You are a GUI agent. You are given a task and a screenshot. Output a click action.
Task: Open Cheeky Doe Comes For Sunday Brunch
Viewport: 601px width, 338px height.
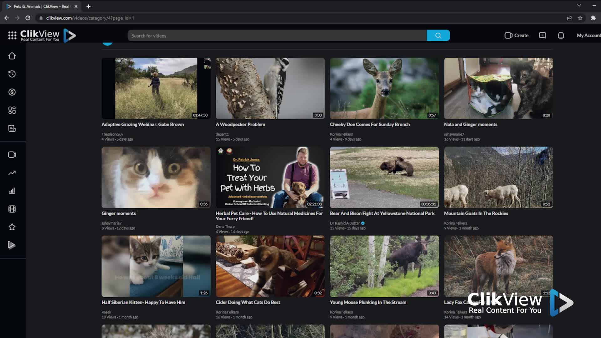[370, 125]
